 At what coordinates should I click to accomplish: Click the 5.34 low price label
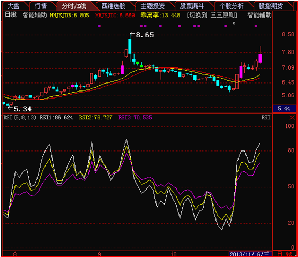(23, 109)
